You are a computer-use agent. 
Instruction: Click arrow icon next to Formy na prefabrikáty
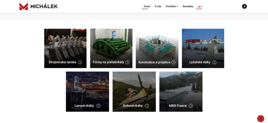127,62
